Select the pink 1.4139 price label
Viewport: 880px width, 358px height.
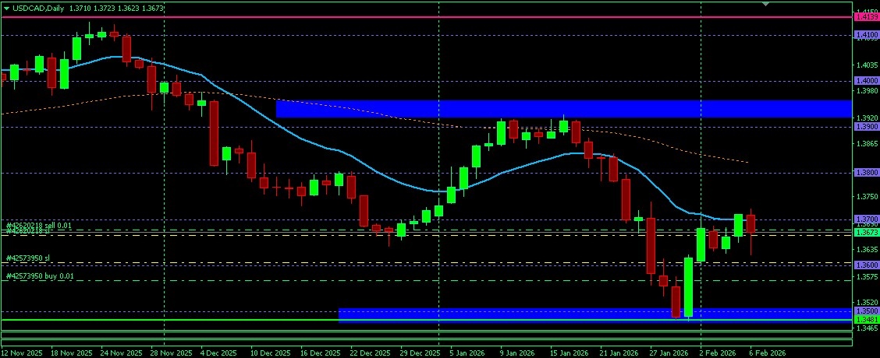[866, 17]
